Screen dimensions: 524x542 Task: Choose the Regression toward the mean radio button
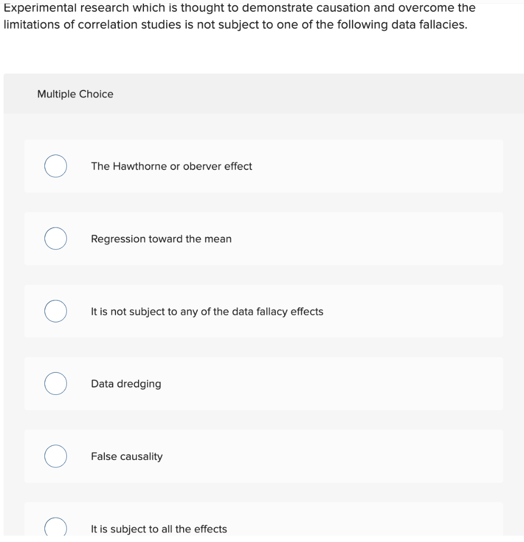coord(56,239)
